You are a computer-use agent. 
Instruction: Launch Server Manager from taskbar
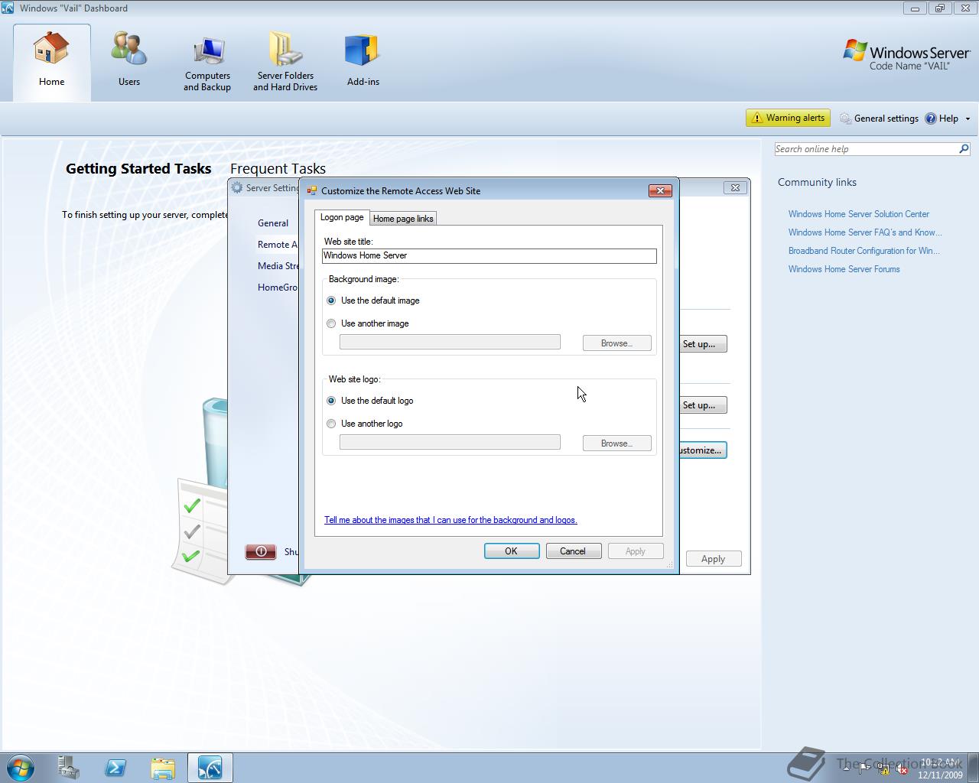tap(68, 768)
